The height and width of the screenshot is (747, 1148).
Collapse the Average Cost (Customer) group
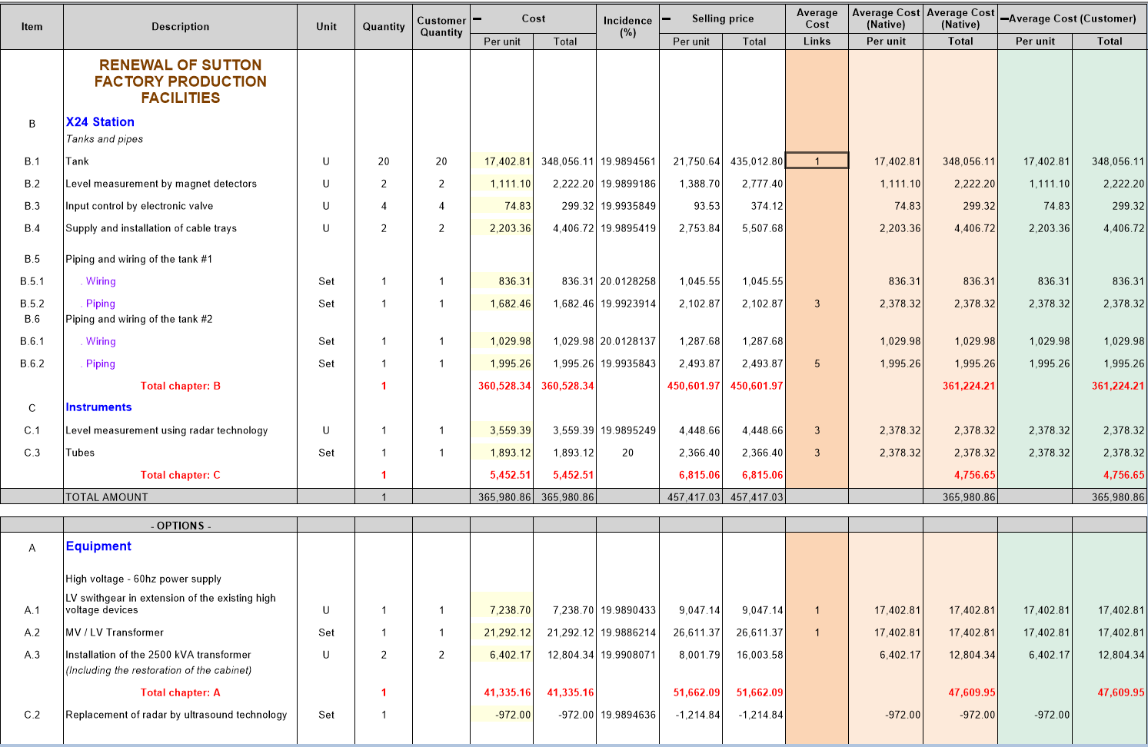(1004, 18)
